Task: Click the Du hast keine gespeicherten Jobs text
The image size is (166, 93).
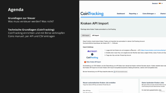Action: (x=151, y=90)
